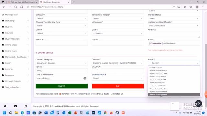Reload the page with refresh icon

[16, 7]
